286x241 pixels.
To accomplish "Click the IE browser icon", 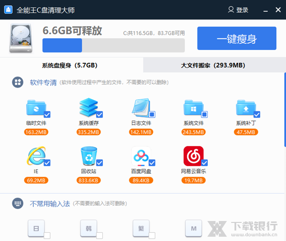I will point(36,155).
